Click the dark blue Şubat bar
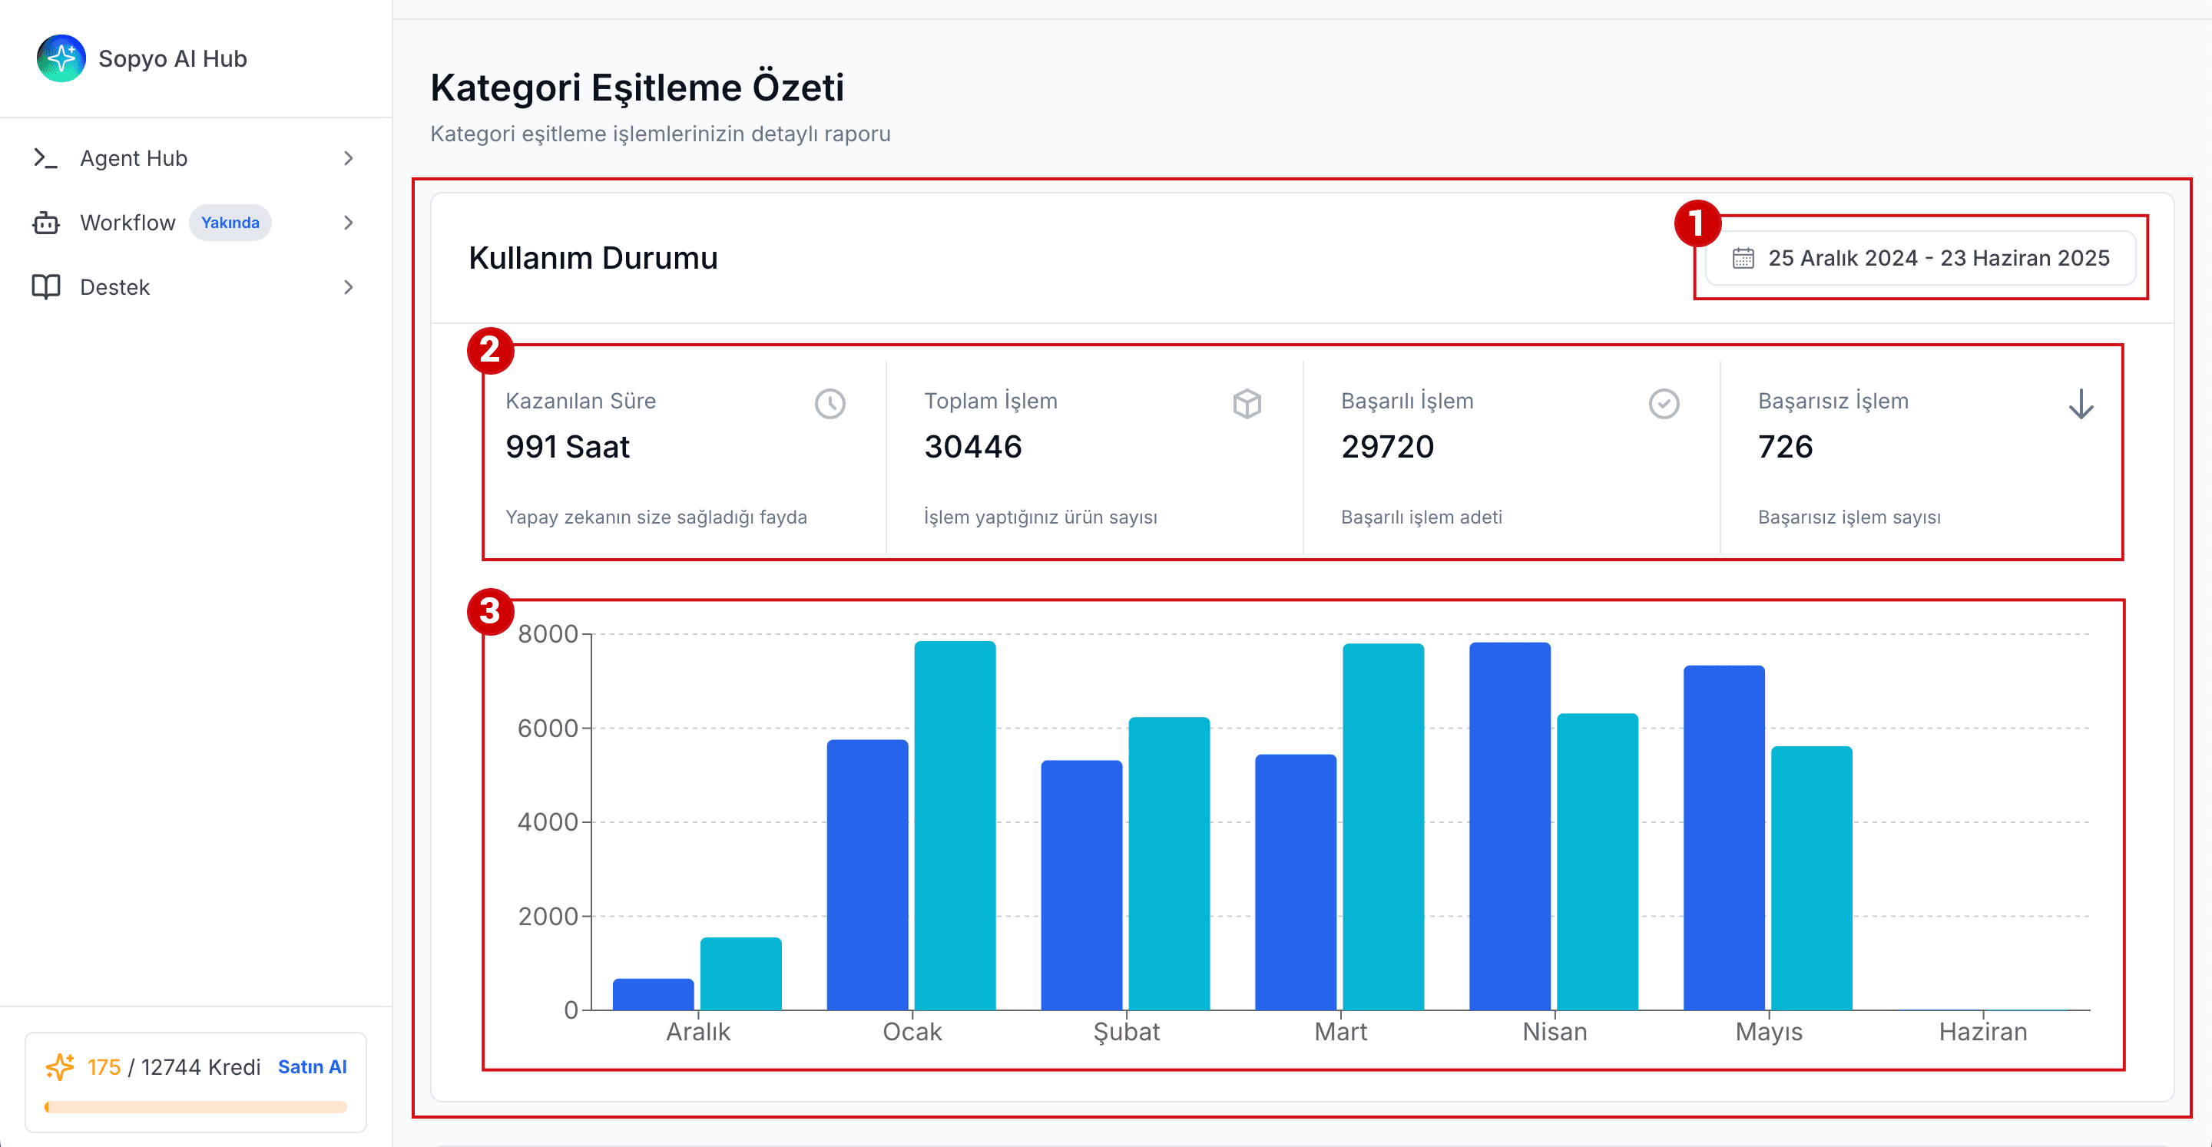Image resolution: width=2212 pixels, height=1147 pixels. pos(1082,885)
